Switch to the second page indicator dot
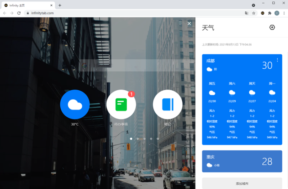Image resolution: width=288 pixels, height=189 pixels. (138, 139)
